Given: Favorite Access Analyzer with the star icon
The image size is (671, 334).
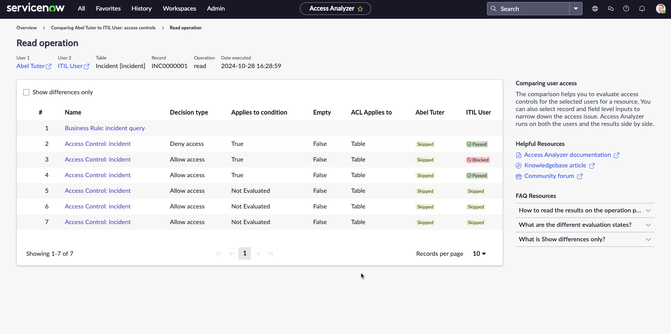Looking at the screenshot, I should pyautogui.click(x=360, y=9).
